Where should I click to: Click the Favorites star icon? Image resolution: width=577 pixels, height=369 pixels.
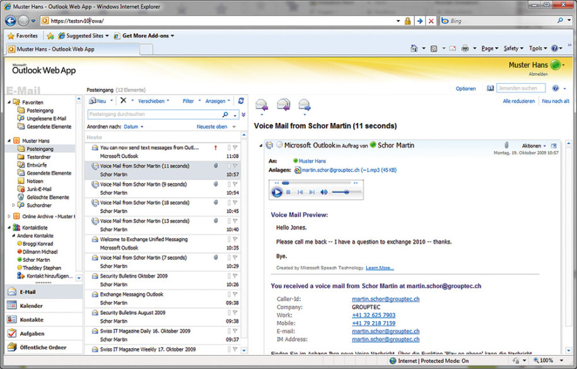point(11,36)
